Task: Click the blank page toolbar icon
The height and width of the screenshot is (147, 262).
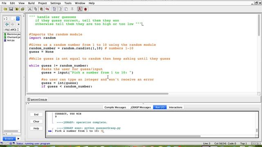Action: 66,9
